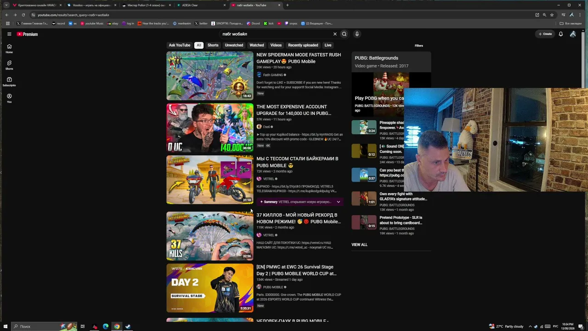Screen dimensions: 588x331
Task: Open the 'Pretend Prototype - SLR' video
Action: 401,220
